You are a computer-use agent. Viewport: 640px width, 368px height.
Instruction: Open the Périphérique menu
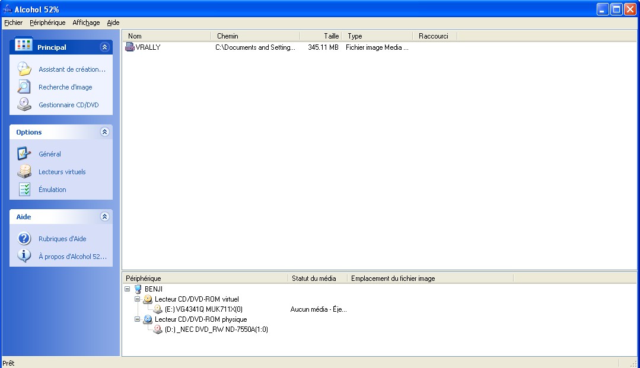tap(47, 23)
